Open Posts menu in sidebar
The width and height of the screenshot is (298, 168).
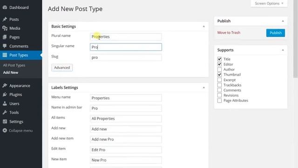pos(14,19)
